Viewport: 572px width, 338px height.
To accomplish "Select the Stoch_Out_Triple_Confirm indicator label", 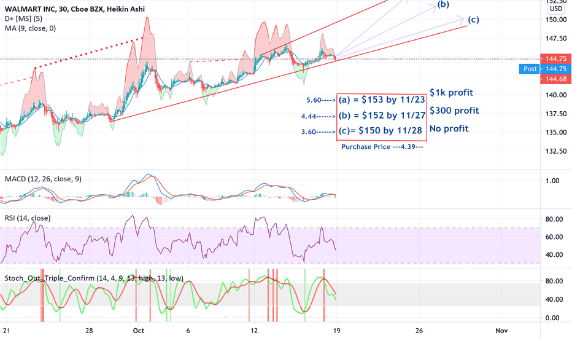I will coord(94,278).
